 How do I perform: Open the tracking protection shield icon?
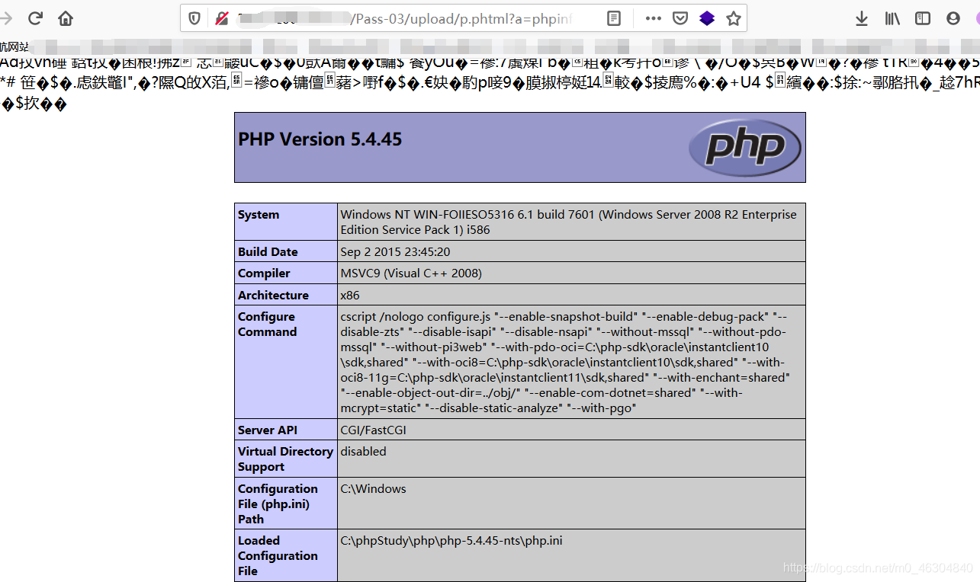[194, 18]
